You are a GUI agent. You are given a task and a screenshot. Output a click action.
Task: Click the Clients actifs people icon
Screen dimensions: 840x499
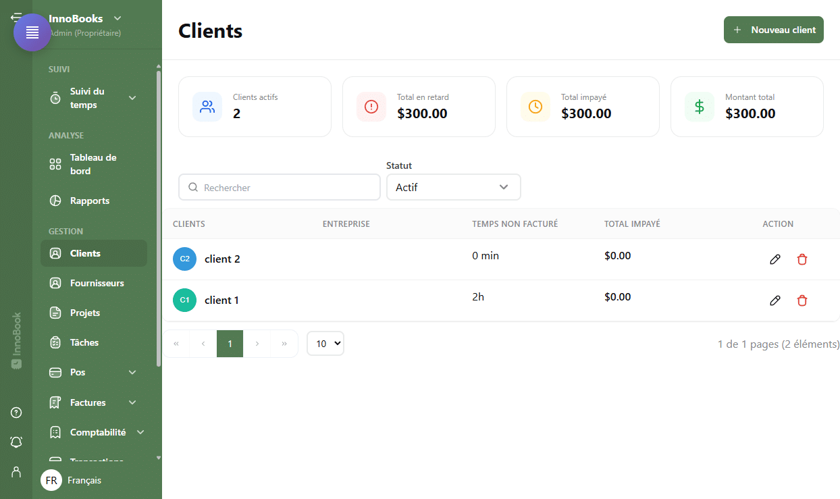pos(207,107)
